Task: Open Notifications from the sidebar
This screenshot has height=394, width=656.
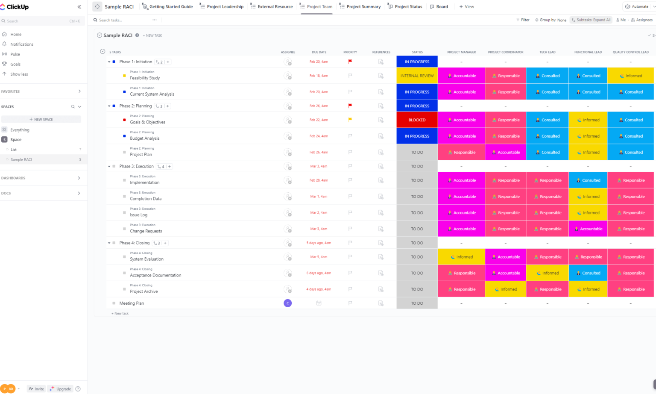Action: (21, 44)
